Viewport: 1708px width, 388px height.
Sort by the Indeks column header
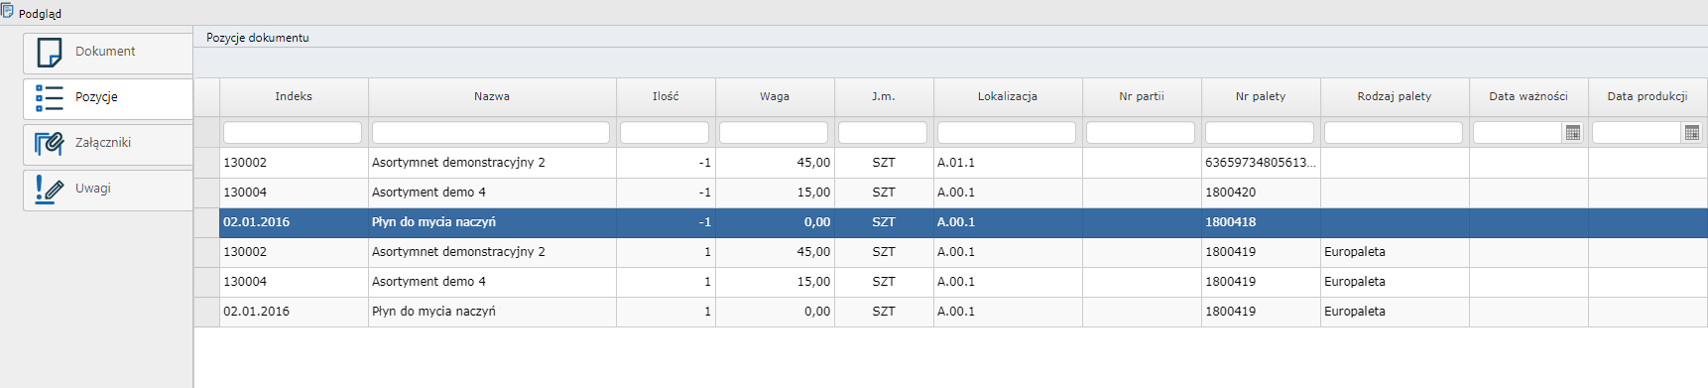294,96
